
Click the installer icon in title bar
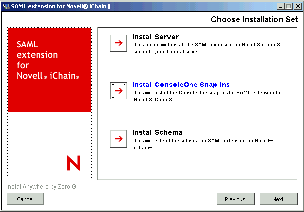point(6,6)
